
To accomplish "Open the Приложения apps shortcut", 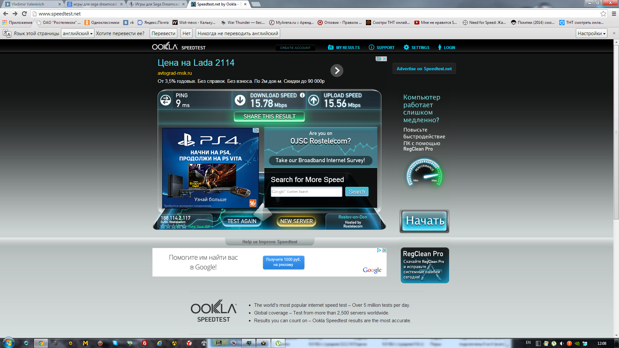I will [x=17, y=23].
